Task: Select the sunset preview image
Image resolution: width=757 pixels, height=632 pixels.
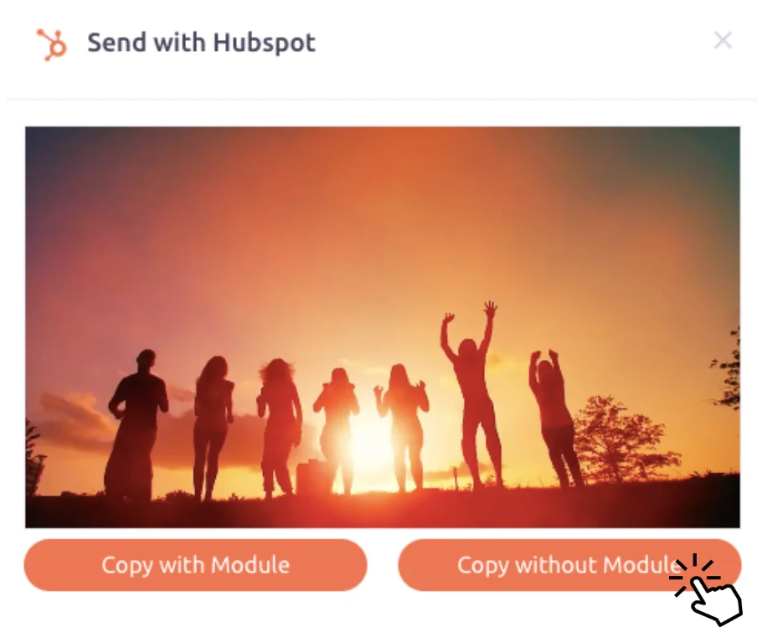Action: pos(383,327)
